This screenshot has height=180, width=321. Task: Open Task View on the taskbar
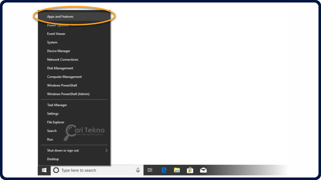150,170
